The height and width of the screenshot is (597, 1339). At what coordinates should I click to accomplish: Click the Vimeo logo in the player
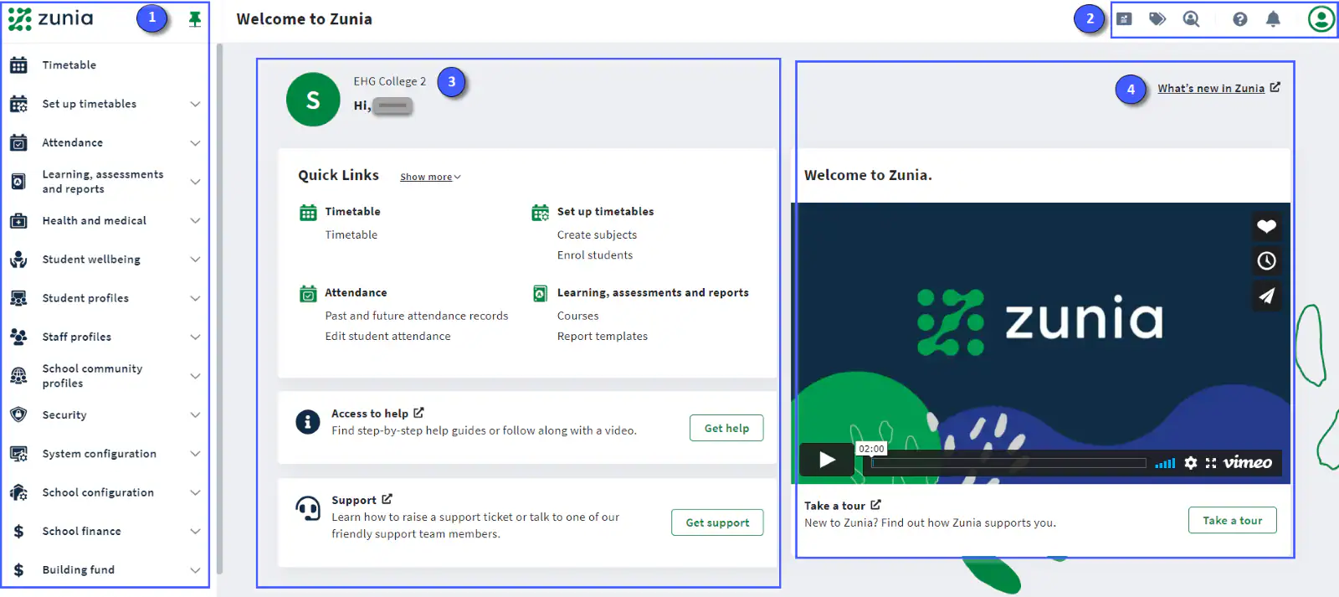(1247, 462)
